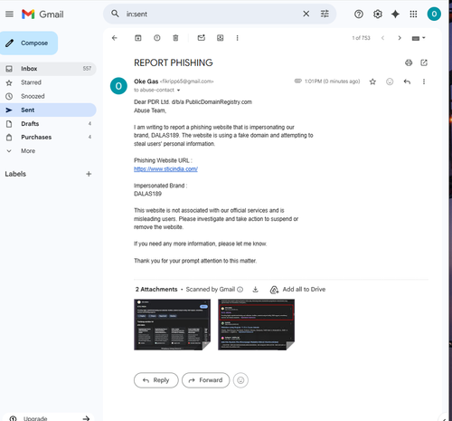Image resolution: width=452 pixels, height=421 pixels.
Task: Click the Compose button
Action: click(x=29, y=43)
